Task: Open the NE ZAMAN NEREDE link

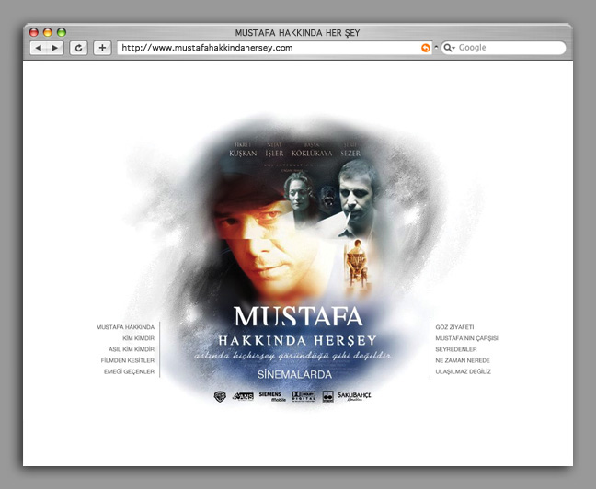Action: click(x=463, y=360)
